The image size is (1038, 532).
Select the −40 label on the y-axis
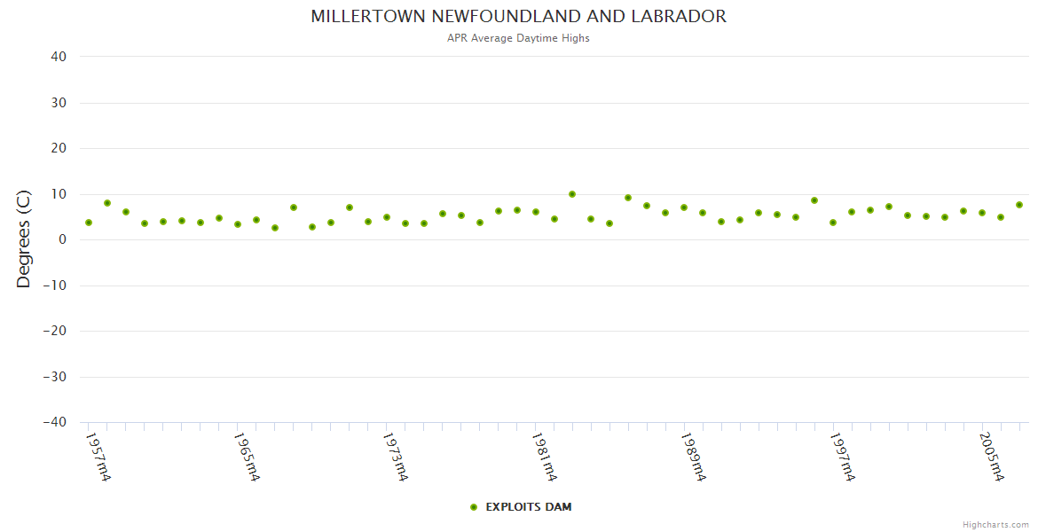tap(56, 423)
